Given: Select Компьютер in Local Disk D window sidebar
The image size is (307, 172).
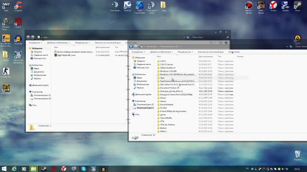Looking at the screenshot, I should pos(139,101).
